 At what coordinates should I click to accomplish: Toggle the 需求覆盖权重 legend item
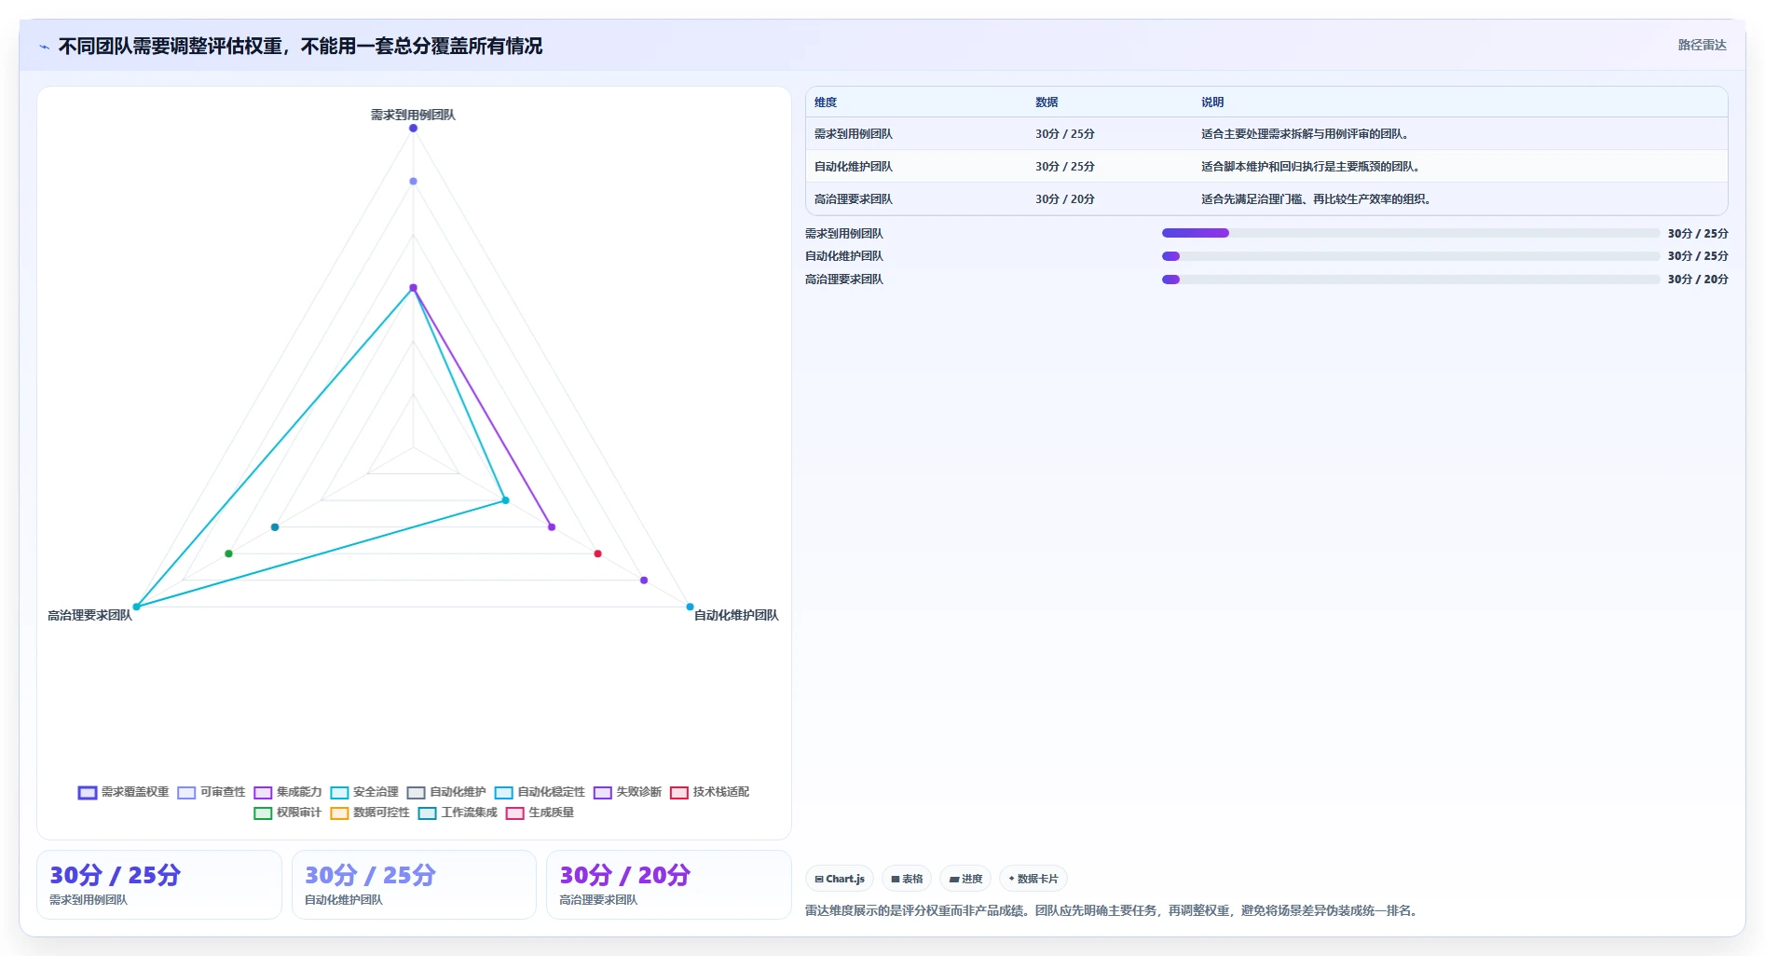[x=124, y=792]
